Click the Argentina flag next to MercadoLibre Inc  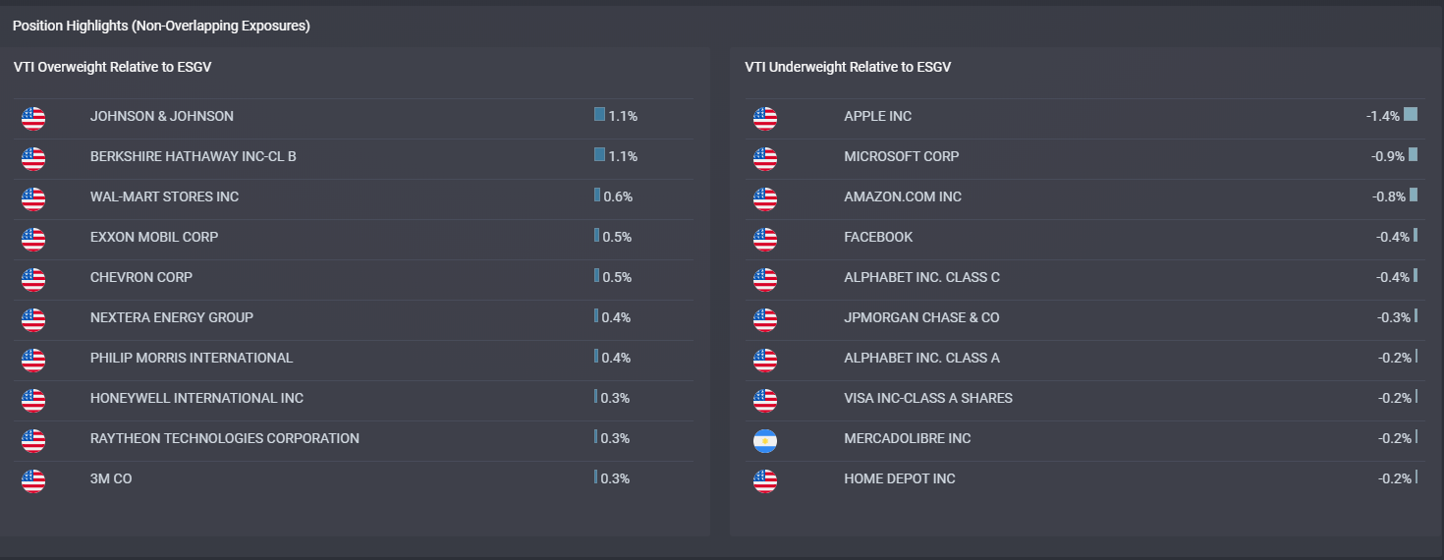[x=765, y=441]
